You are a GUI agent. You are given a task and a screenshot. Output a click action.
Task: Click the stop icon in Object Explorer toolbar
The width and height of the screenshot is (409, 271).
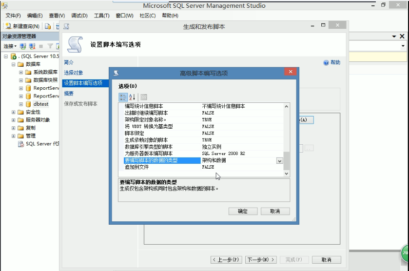tap(41, 46)
